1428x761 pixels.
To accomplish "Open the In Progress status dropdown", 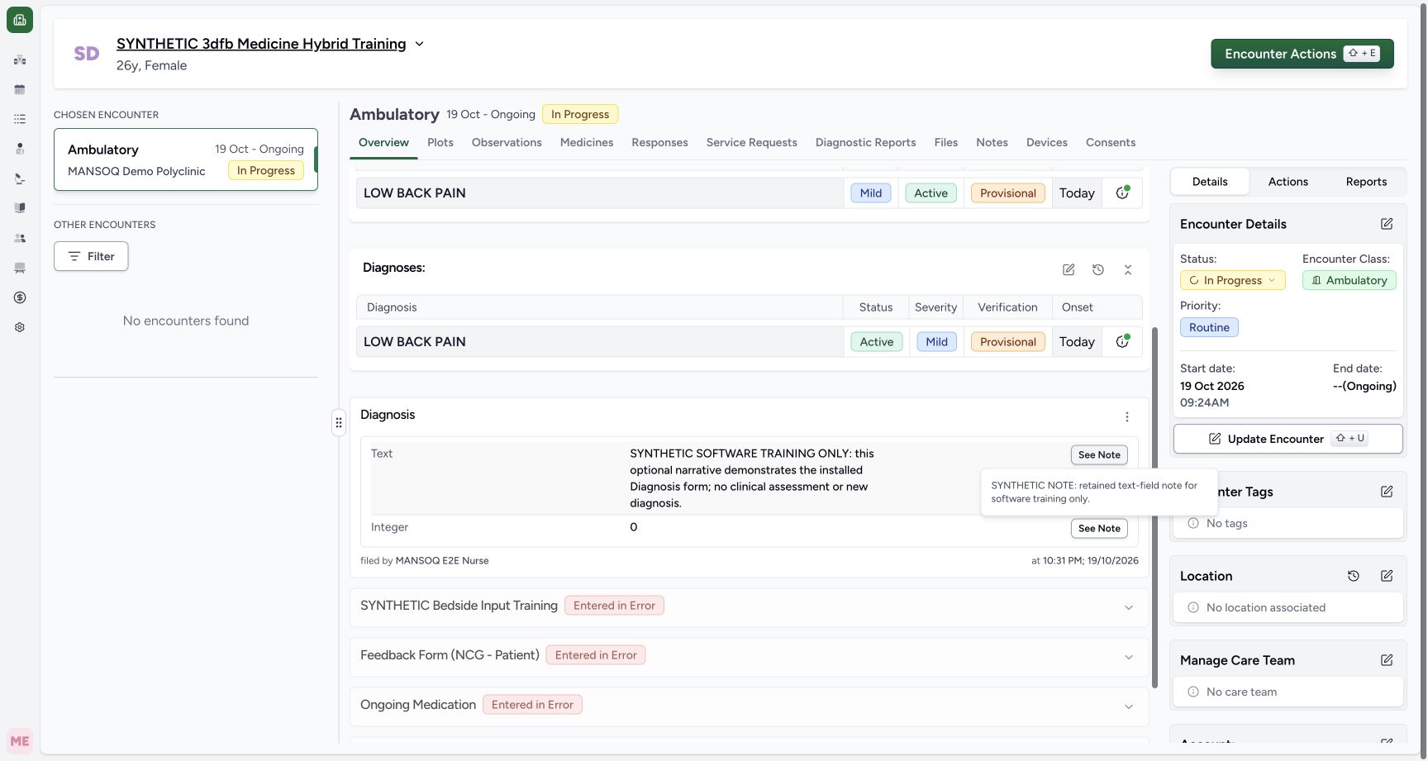I will click(x=1233, y=280).
